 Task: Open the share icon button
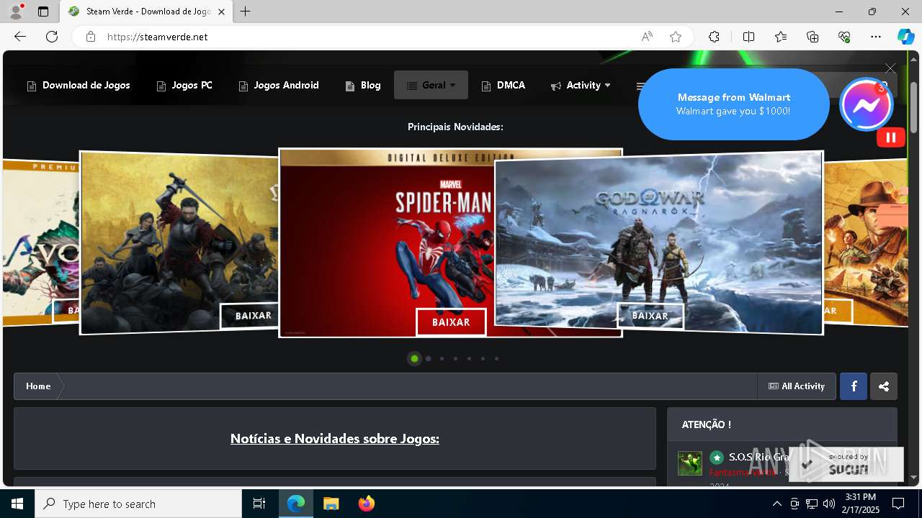(884, 386)
